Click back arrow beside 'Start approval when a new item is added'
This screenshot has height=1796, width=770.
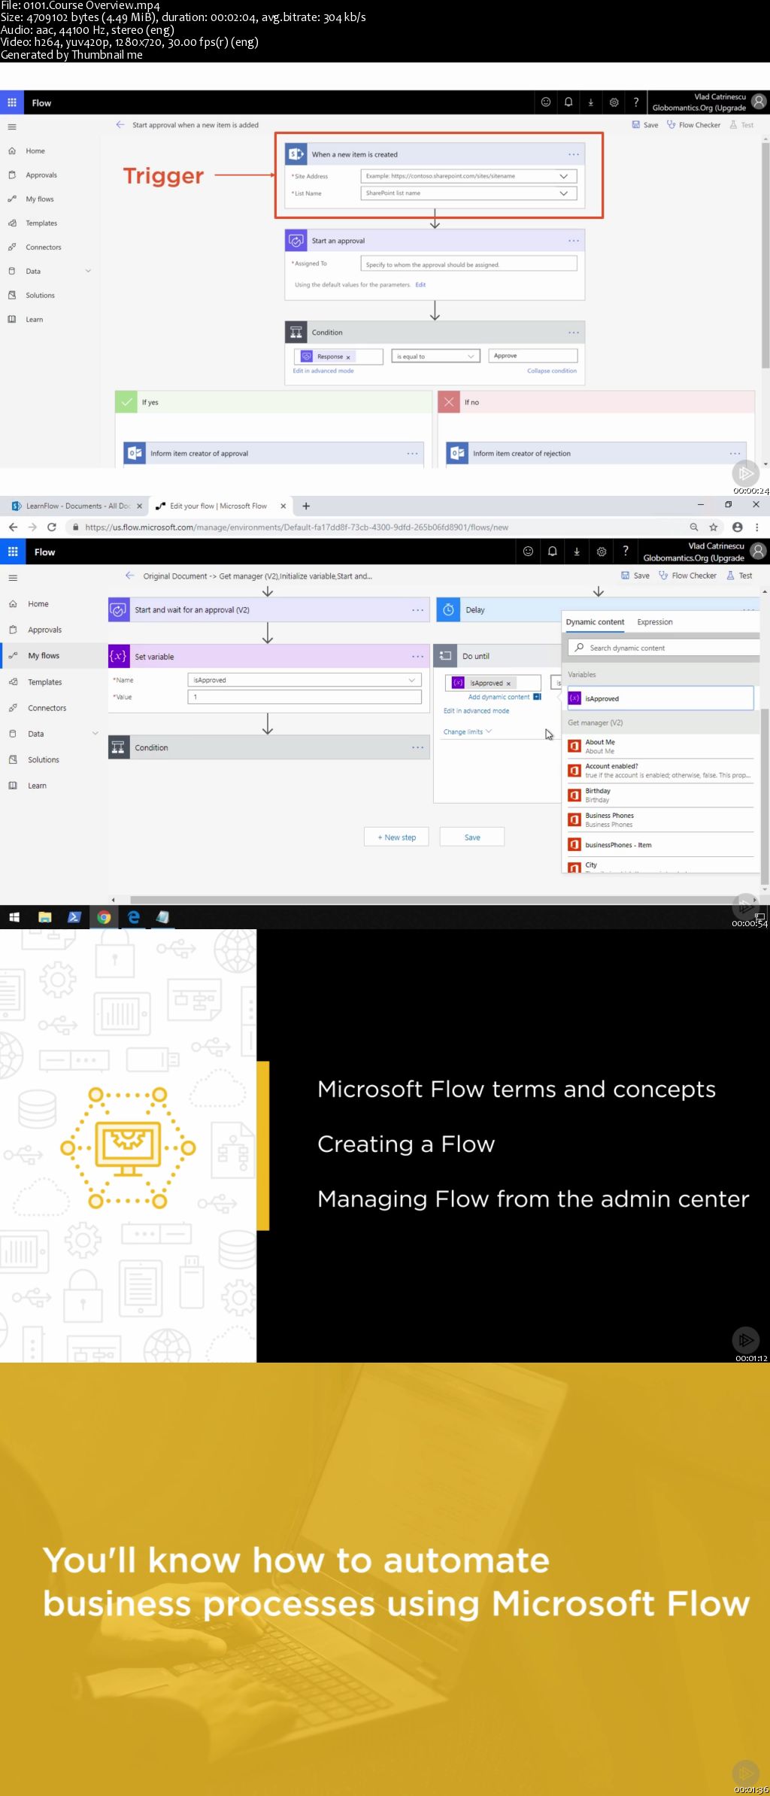tap(120, 125)
